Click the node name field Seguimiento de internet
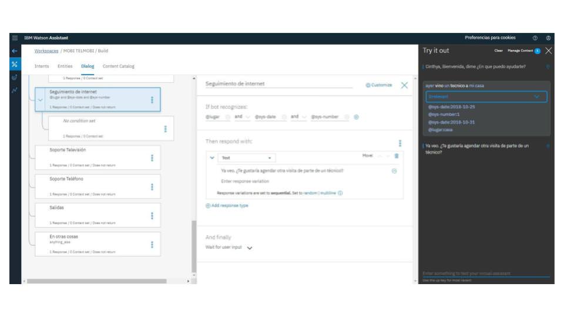Viewport: 564px width, 317px height. (x=278, y=84)
